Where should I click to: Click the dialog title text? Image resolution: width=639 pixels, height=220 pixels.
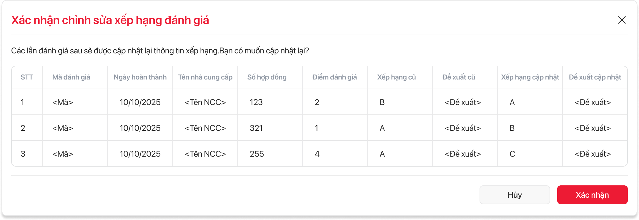pyautogui.click(x=110, y=20)
